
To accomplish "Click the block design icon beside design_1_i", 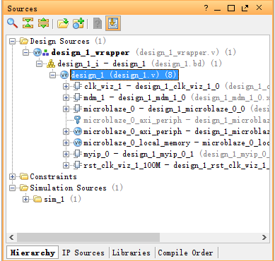I will point(51,63).
